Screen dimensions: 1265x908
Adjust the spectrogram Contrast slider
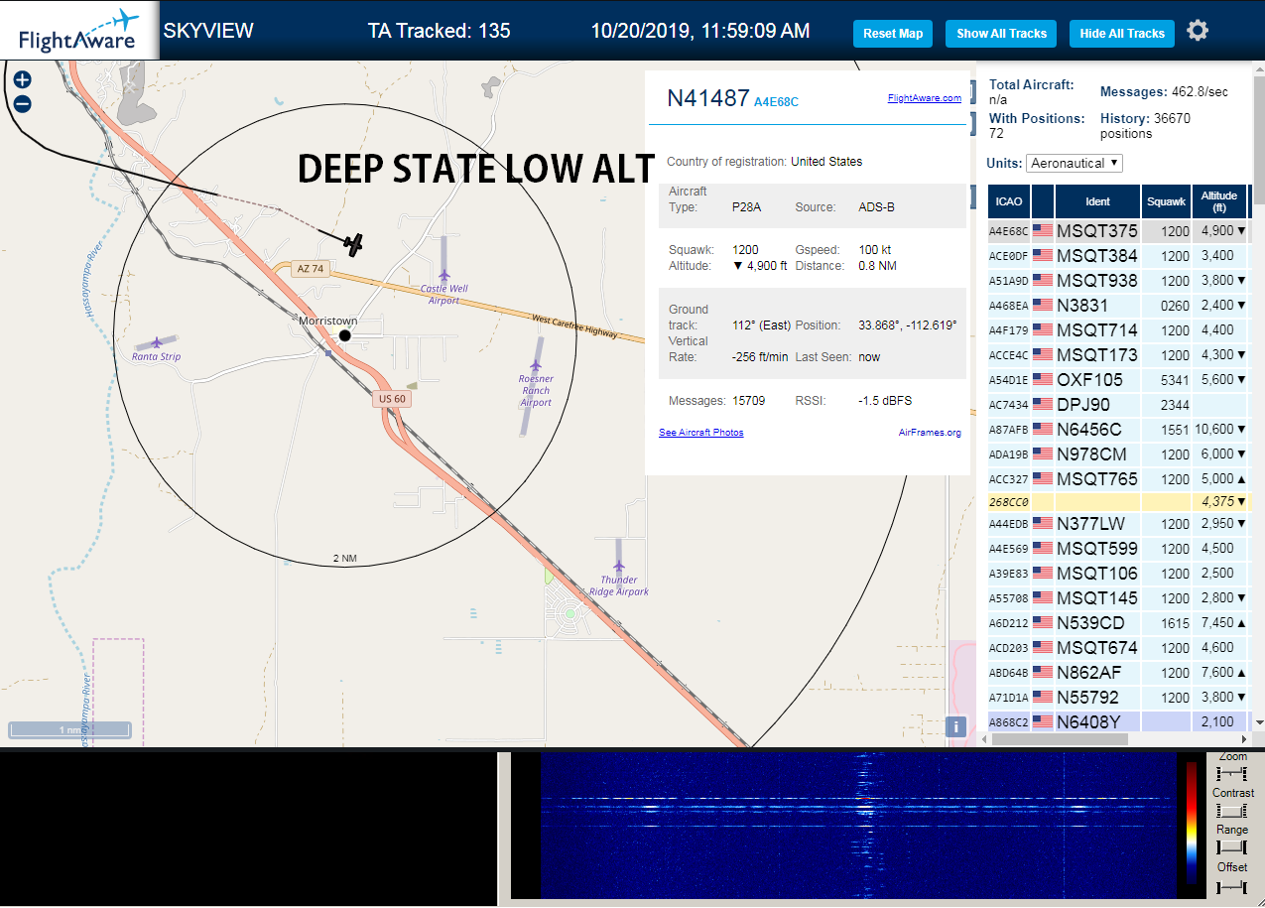click(x=1231, y=810)
